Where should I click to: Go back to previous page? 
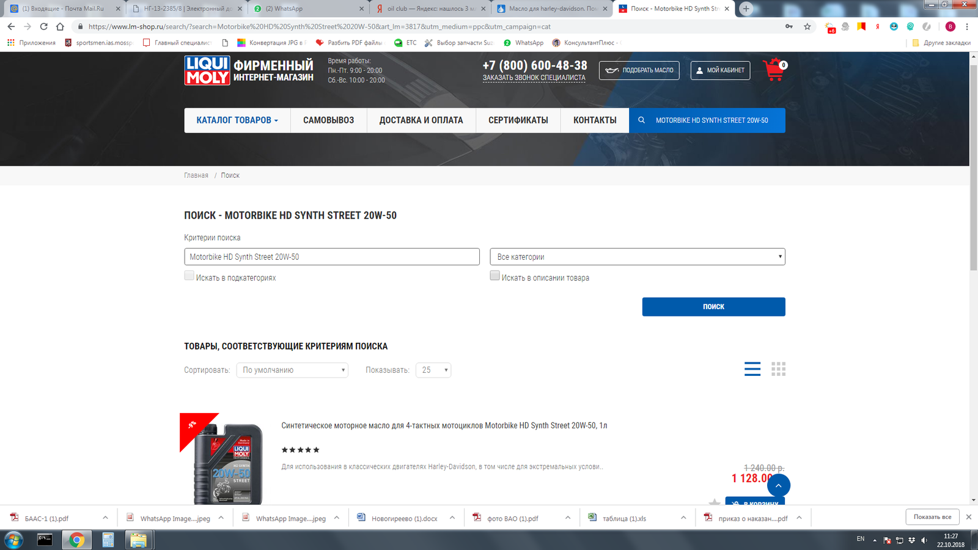[x=11, y=26]
